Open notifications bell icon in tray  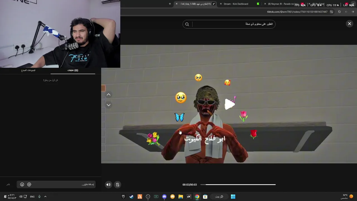tap(5, 197)
